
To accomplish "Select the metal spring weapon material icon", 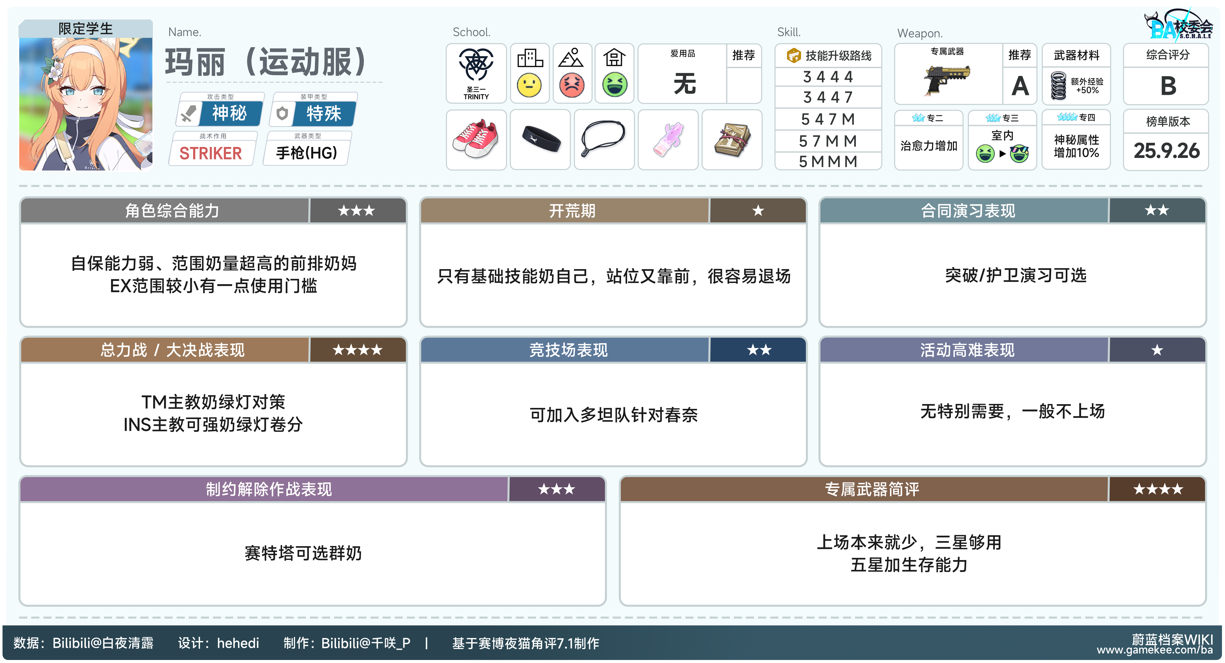I will point(1058,86).
